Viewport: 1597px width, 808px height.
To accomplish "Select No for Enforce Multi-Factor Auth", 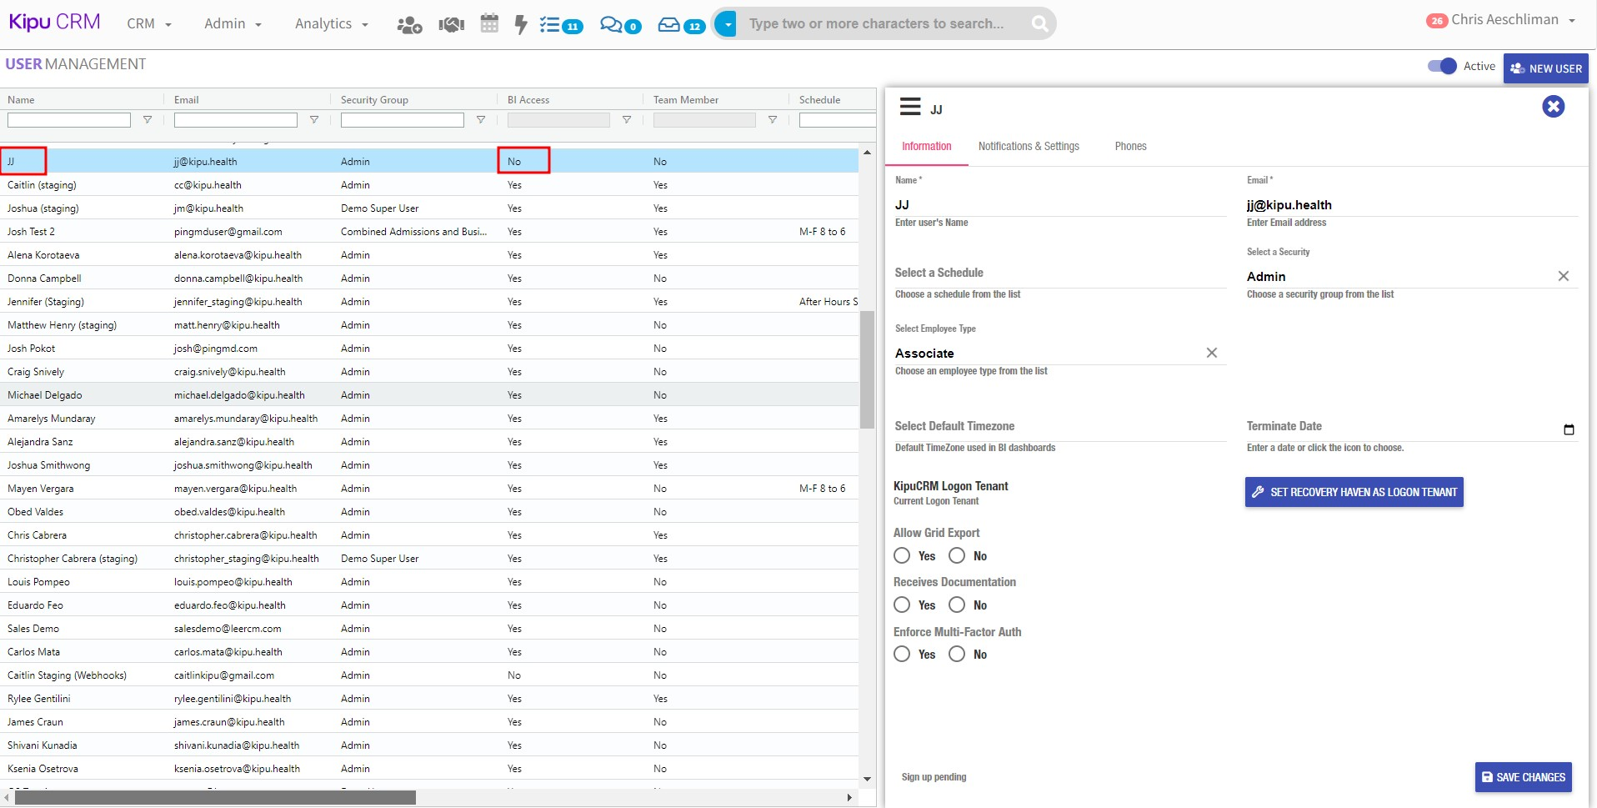I will (x=957, y=655).
